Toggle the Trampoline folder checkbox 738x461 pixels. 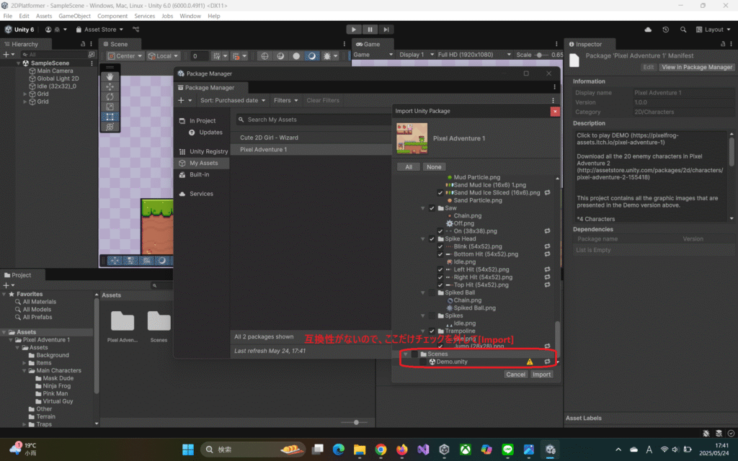[x=432, y=331]
